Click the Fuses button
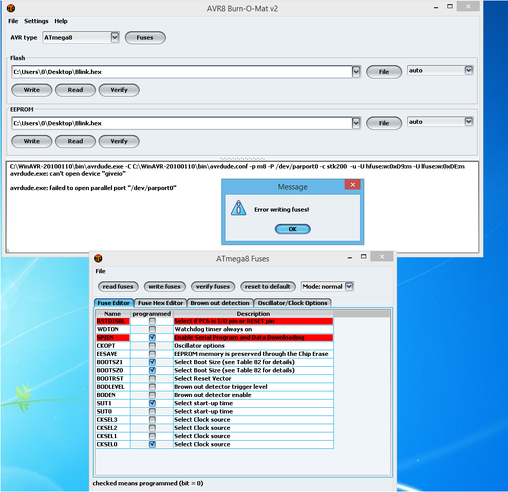The image size is (508, 492). (145, 37)
